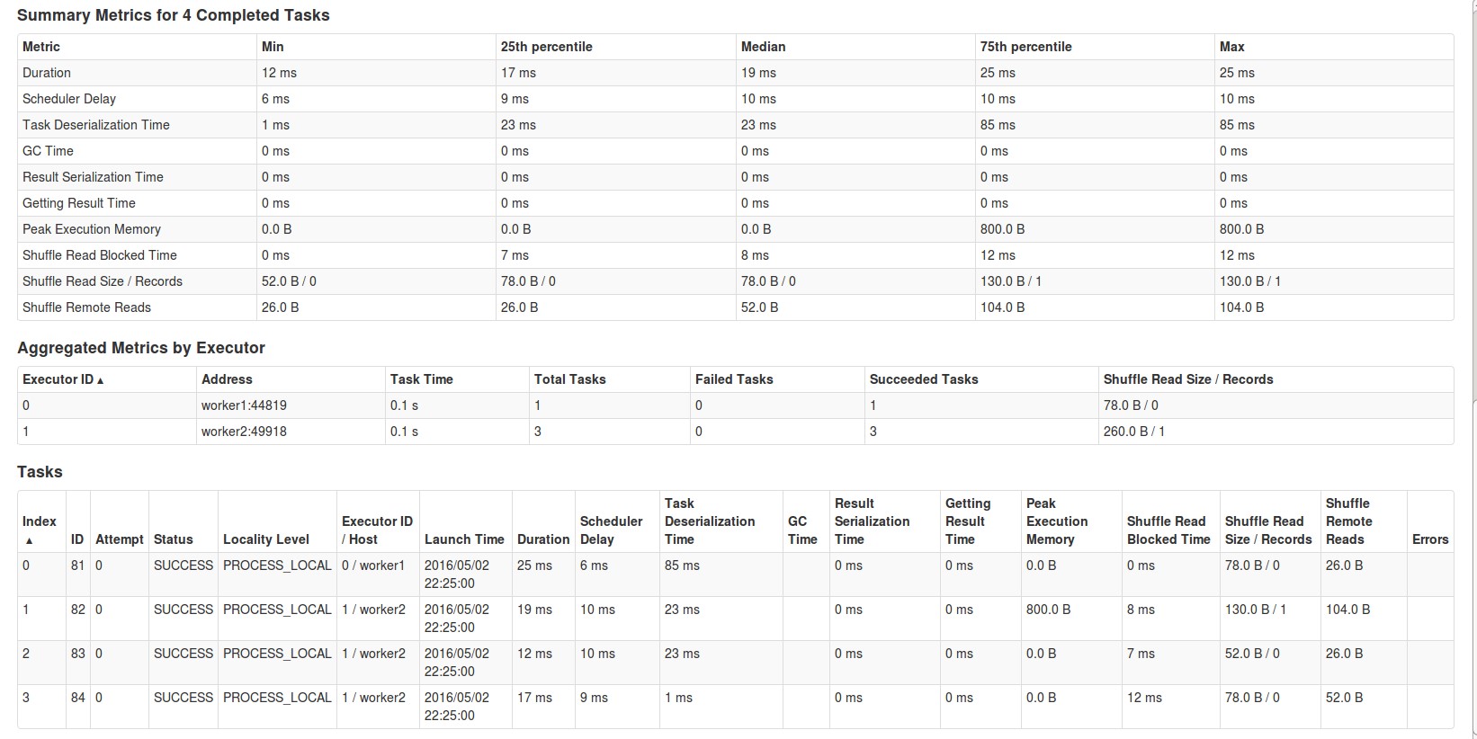The image size is (1477, 739).
Task: Select task ID 81 cell
Action: [x=77, y=565]
